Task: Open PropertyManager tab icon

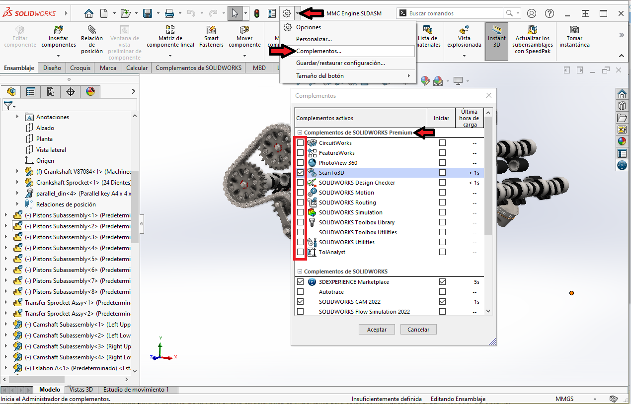Action: tap(31, 91)
